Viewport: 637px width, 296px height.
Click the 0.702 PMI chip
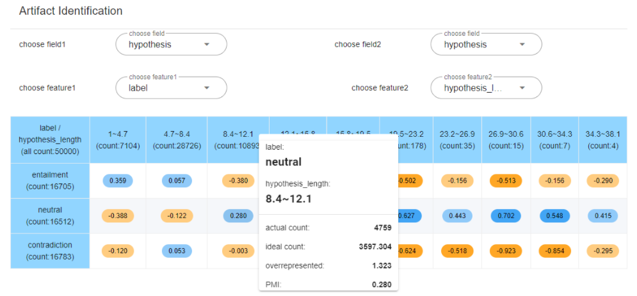[x=506, y=216]
